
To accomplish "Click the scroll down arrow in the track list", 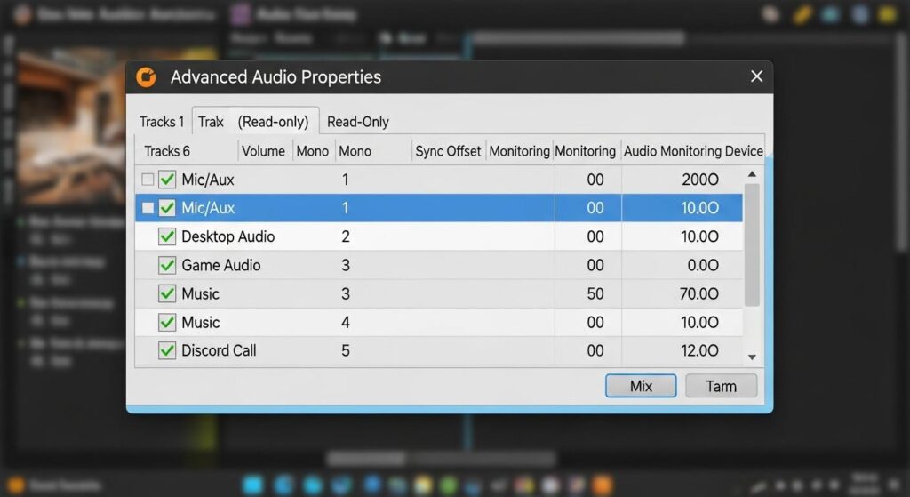I will 752,357.
